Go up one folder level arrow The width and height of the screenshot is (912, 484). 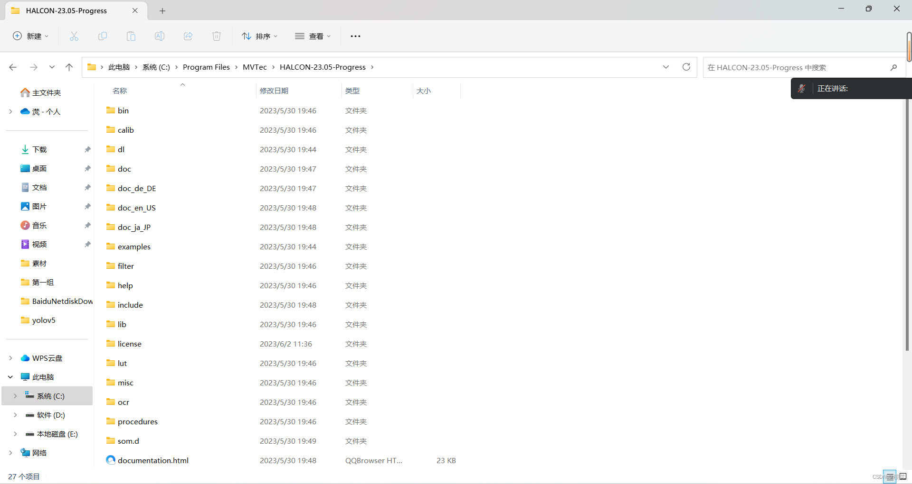[x=69, y=67]
